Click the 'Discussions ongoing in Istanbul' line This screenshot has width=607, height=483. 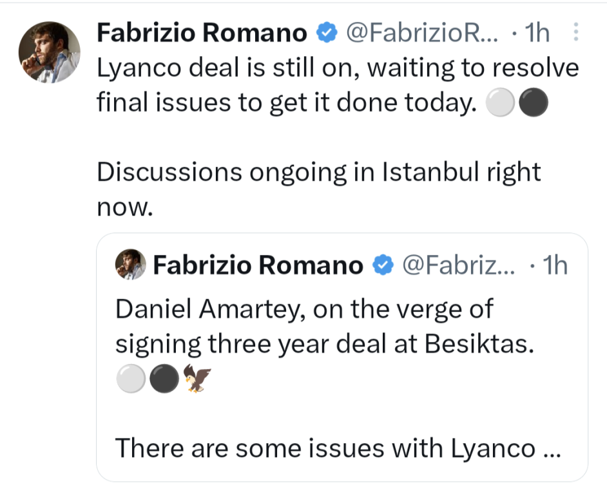click(318, 172)
